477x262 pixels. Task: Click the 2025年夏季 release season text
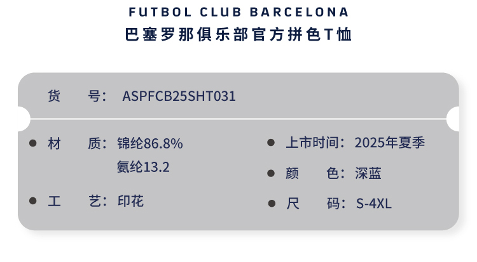point(390,143)
